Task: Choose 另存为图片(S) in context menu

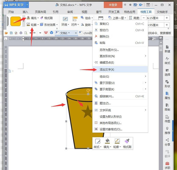Action: tap(120, 50)
